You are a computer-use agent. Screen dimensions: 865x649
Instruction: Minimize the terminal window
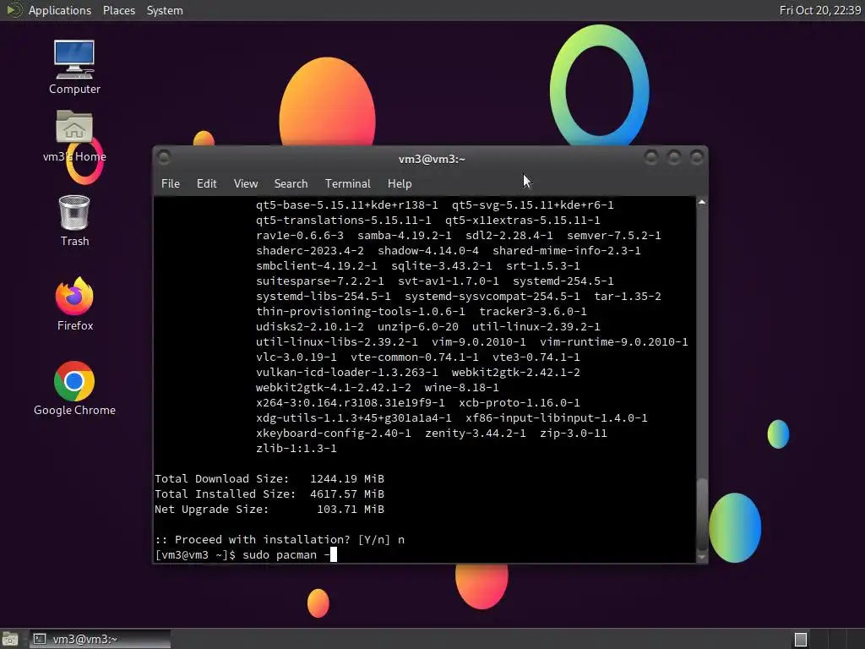[x=651, y=158]
